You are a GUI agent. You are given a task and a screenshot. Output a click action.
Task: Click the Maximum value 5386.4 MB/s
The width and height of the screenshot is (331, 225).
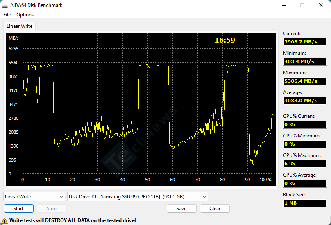pos(305,81)
